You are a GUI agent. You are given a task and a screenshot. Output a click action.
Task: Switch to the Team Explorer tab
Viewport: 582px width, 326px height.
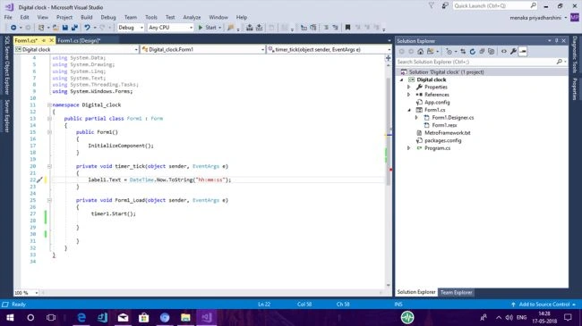pyautogui.click(x=456, y=293)
